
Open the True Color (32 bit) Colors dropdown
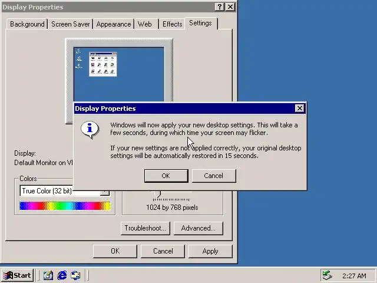pyautogui.click(x=65, y=192)
